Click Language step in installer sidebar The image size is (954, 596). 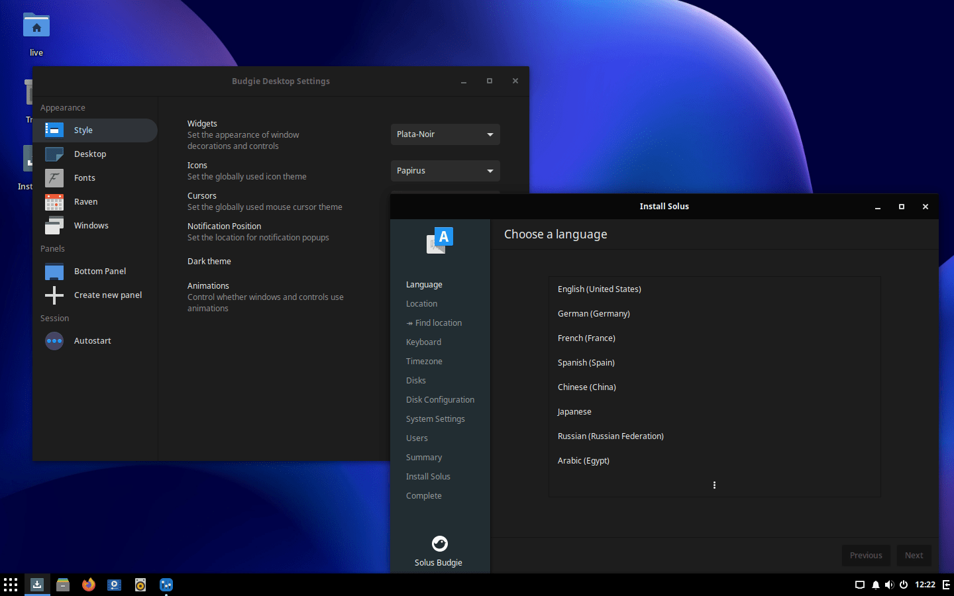tap(424, 285)
